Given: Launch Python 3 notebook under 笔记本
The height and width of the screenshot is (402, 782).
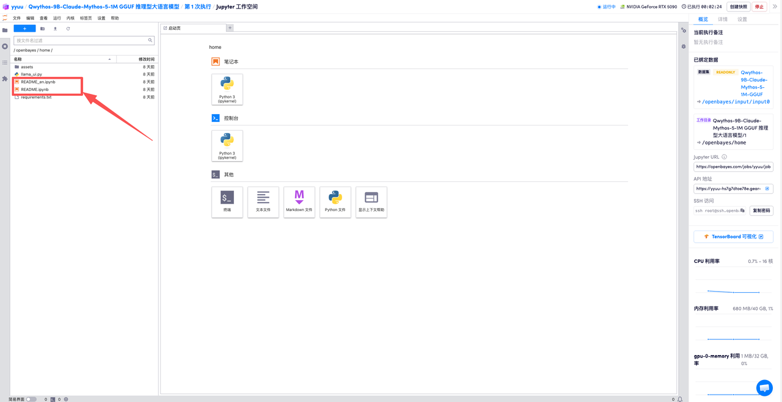Looking at the screenshot, I should (x=227, y=89).
